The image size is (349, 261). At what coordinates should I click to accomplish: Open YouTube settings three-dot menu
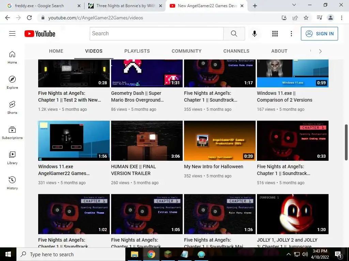coord(291,34)
